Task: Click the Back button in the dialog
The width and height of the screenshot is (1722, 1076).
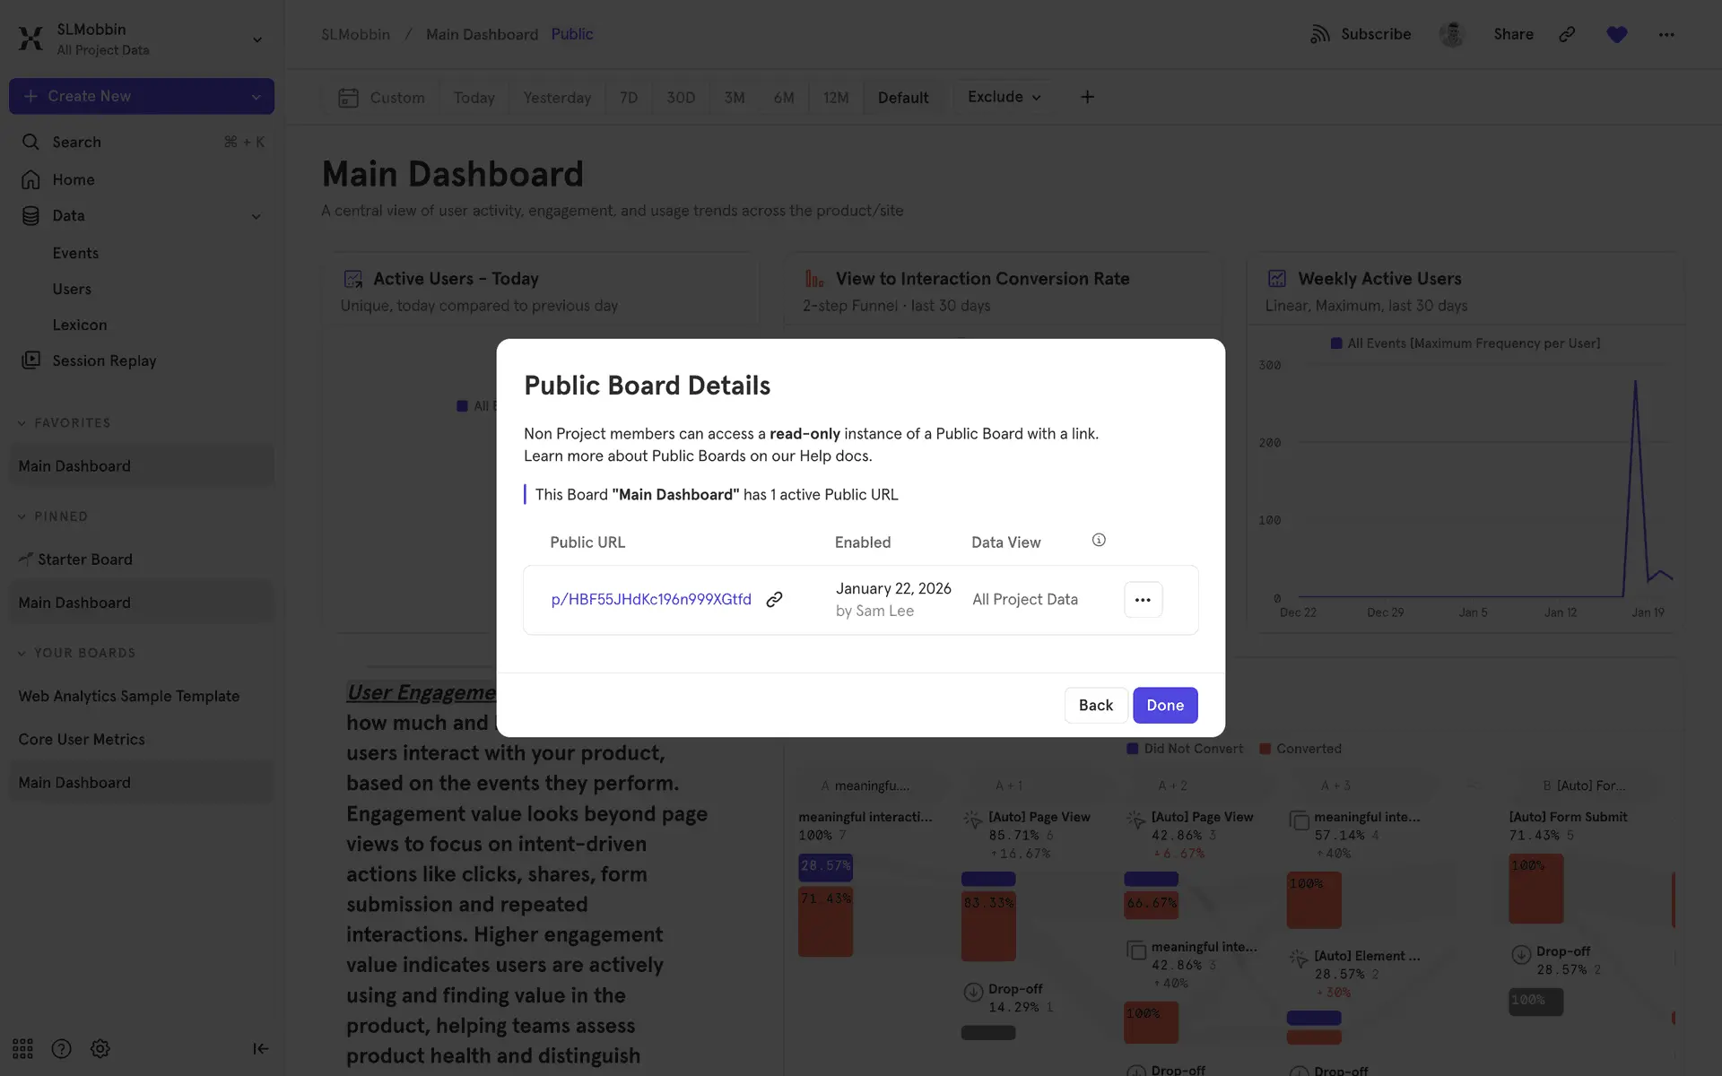Action: tap(1095, 705)
